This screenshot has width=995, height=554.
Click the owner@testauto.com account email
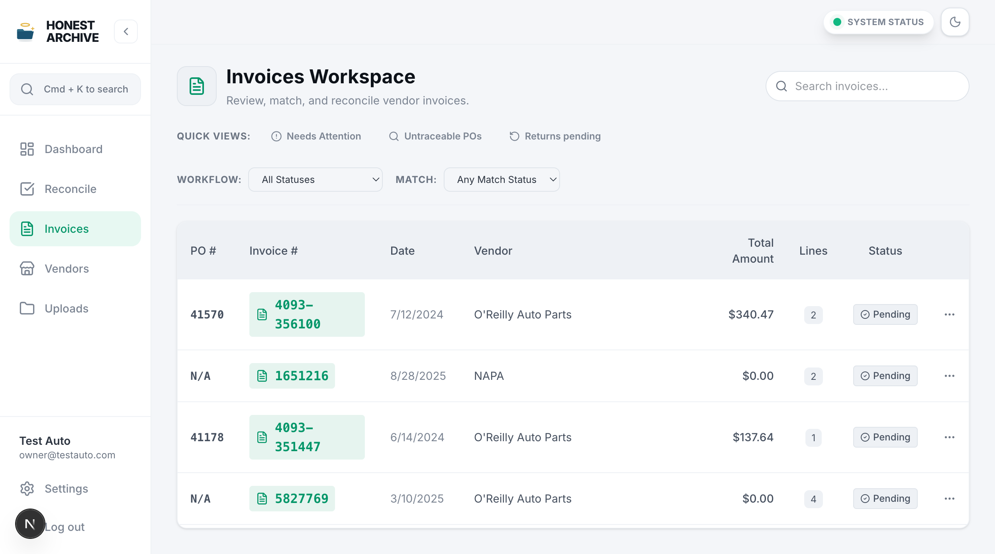click(x=67, y=455)
